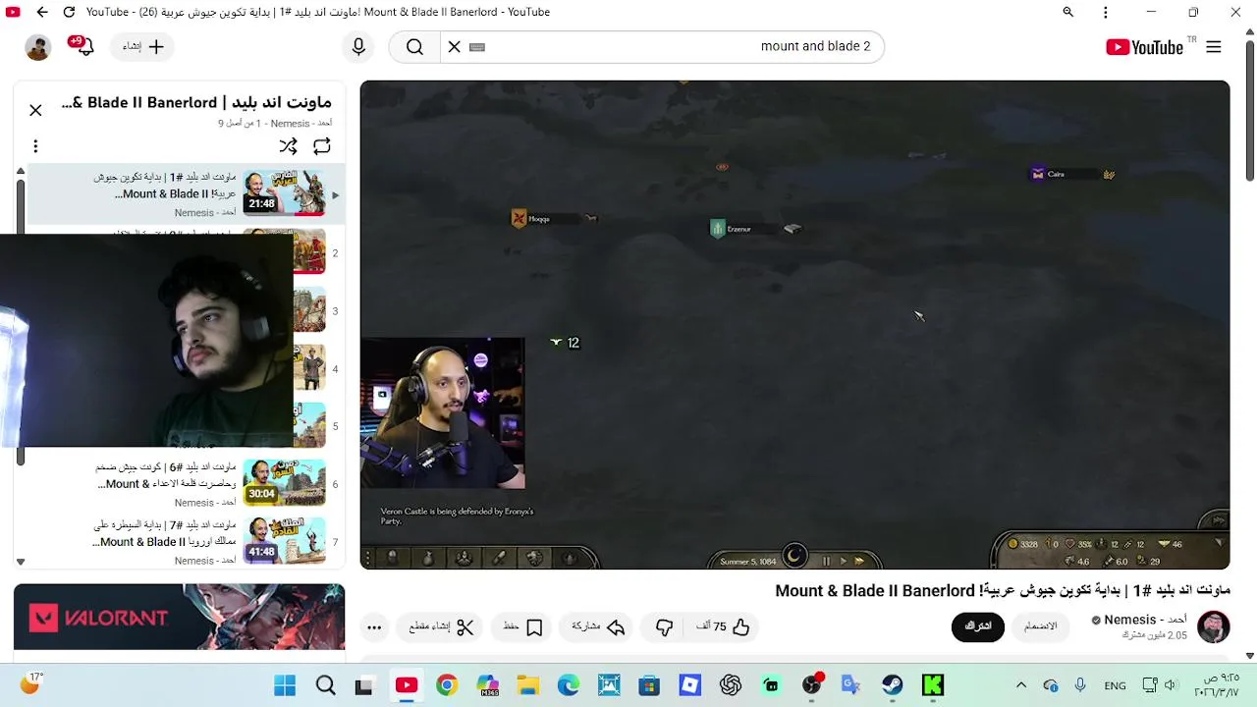
Task: Open Microsoft Edge from taskbar
Action: tap(569, 685)
